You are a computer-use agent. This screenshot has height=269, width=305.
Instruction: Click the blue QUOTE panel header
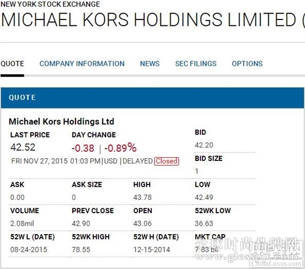pyautogui.click(x=152, y=98)
